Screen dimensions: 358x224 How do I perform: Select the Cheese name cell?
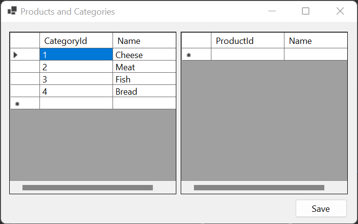pos(144,55)
